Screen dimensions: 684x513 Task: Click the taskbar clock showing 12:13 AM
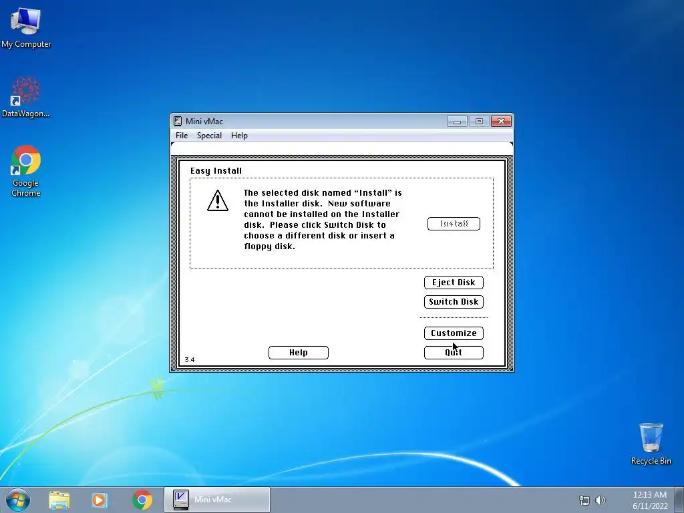[x=649, y=500]
